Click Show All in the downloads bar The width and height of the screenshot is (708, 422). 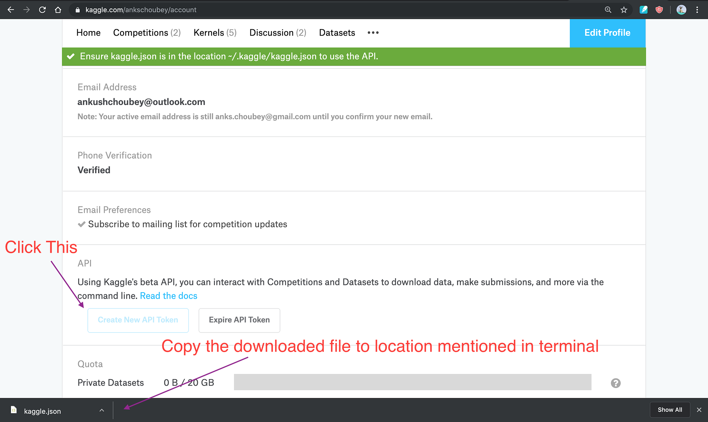[x=669, y=410]
